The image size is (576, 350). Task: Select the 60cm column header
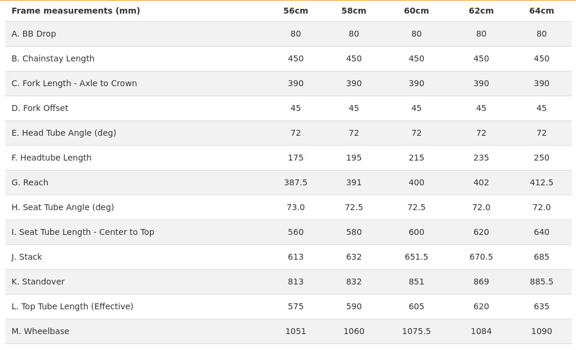[x=416, y=11]
